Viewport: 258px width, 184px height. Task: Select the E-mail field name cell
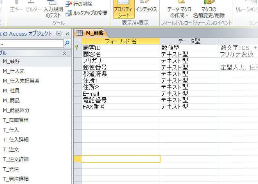[121, 94]
